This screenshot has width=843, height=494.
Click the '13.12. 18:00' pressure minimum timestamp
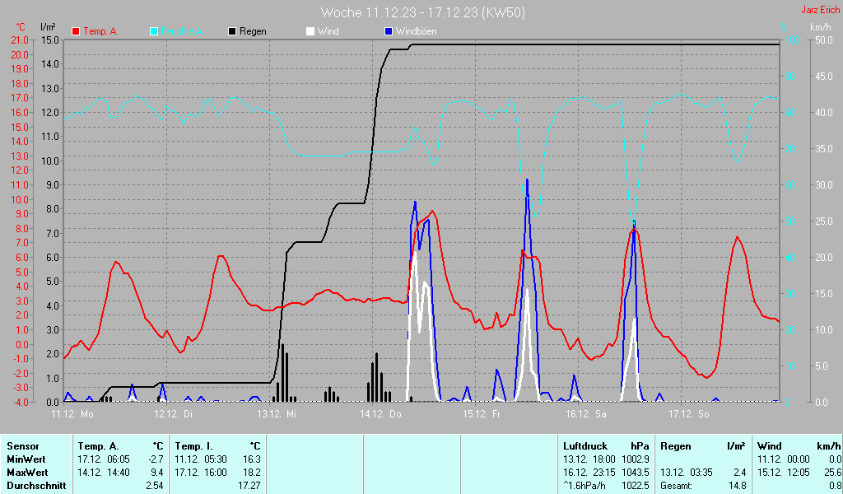(x=589, y=459)
